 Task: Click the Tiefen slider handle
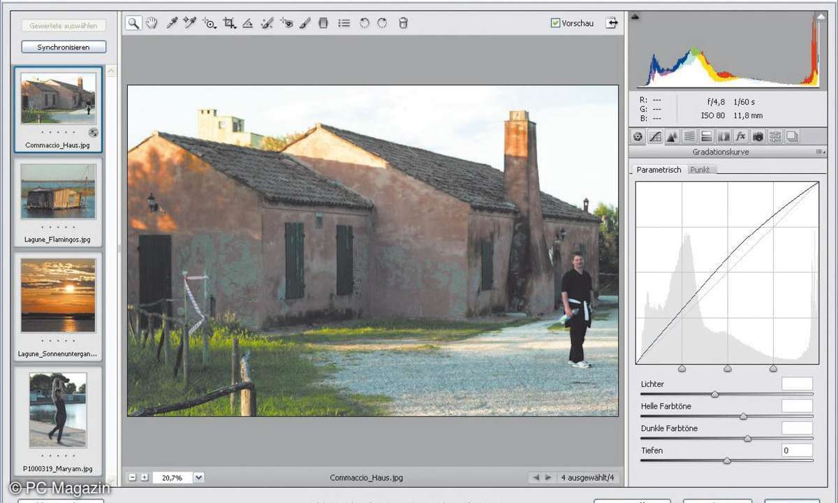coord(727,461)
